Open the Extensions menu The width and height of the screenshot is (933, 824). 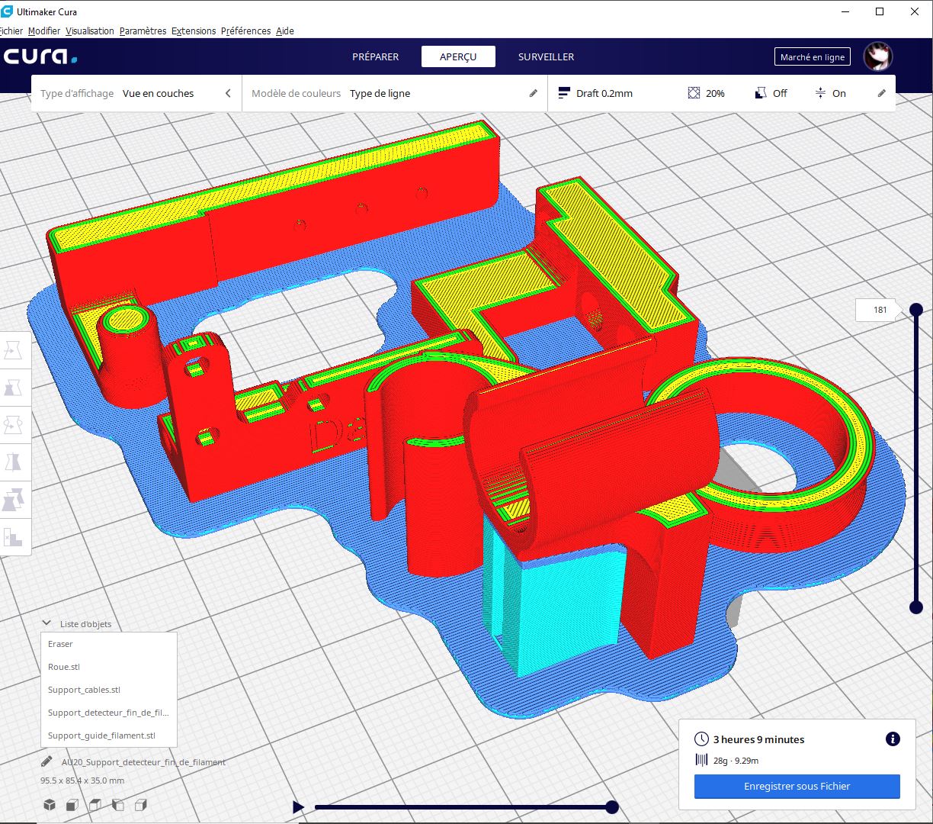194,31
